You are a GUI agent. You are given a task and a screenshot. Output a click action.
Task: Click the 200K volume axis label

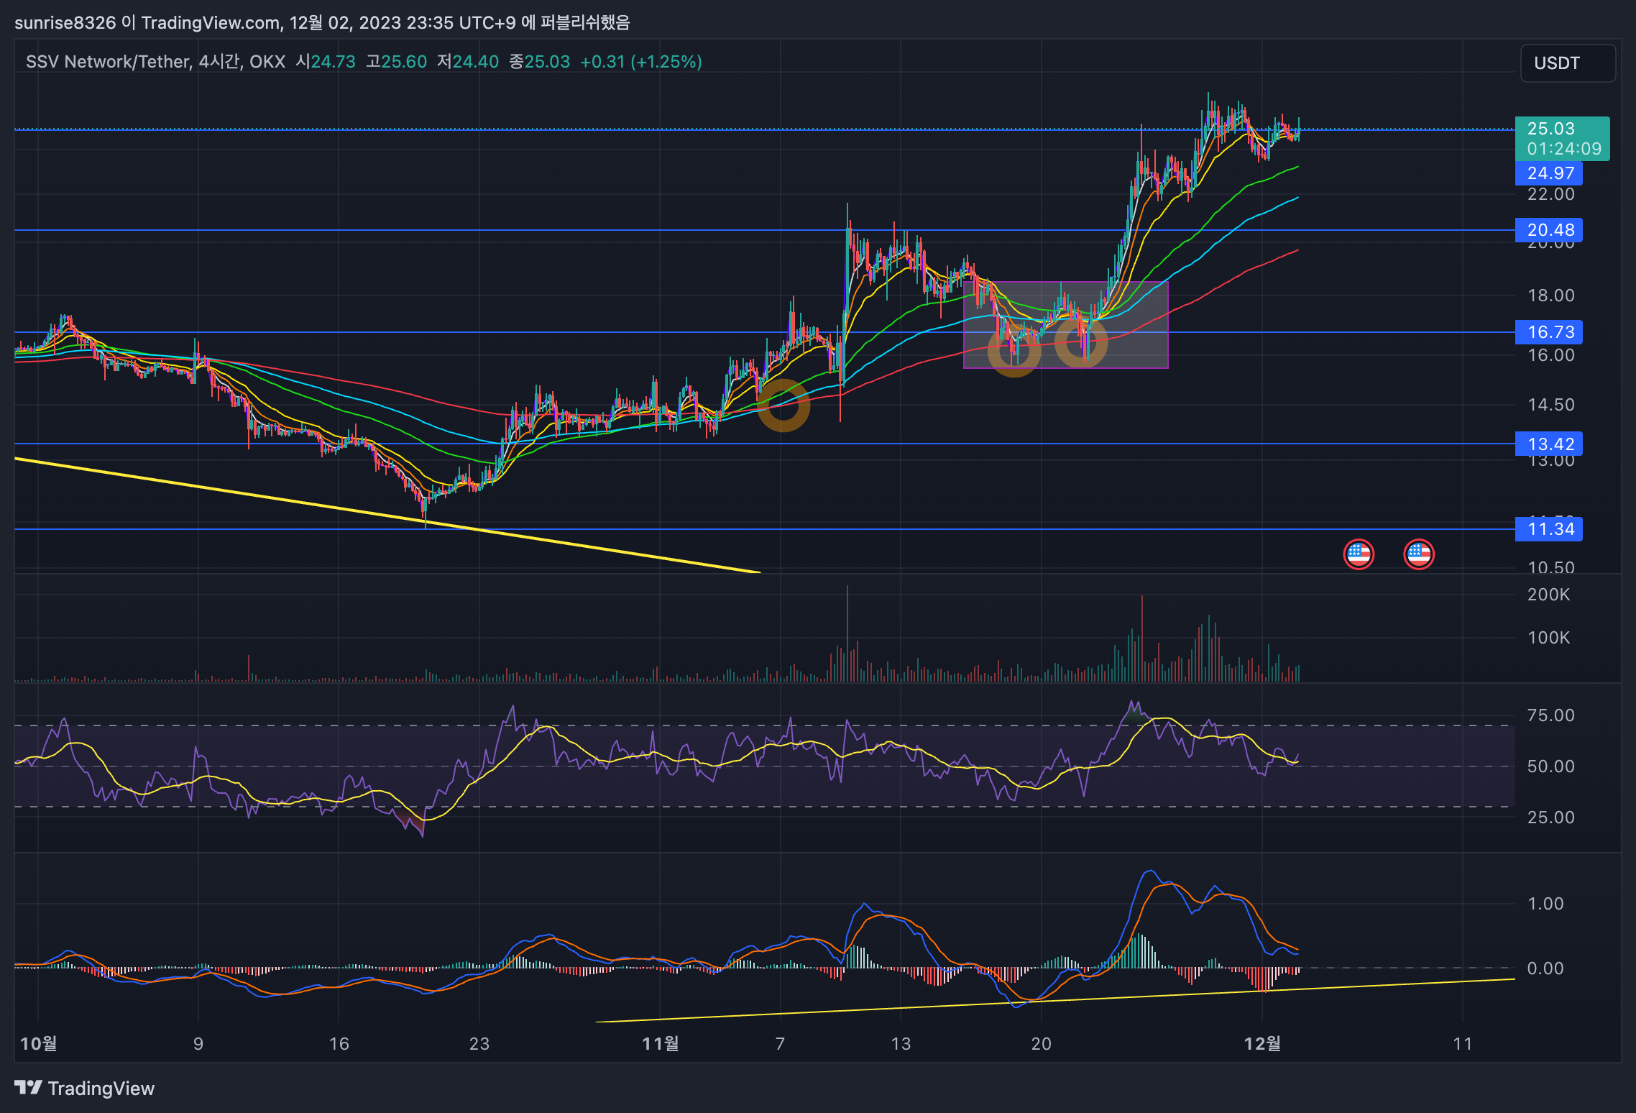click(x=1548, y=595)
